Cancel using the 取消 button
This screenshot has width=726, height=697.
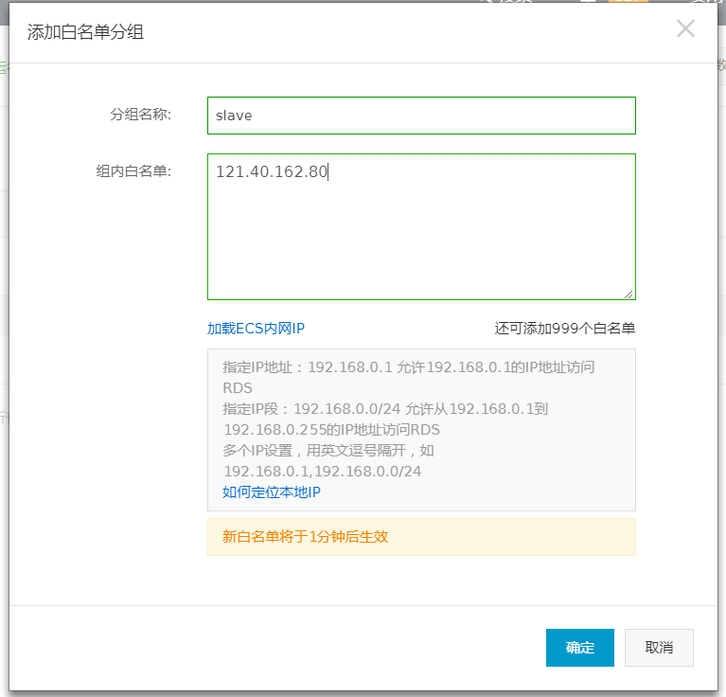click(x=659, y=648)
